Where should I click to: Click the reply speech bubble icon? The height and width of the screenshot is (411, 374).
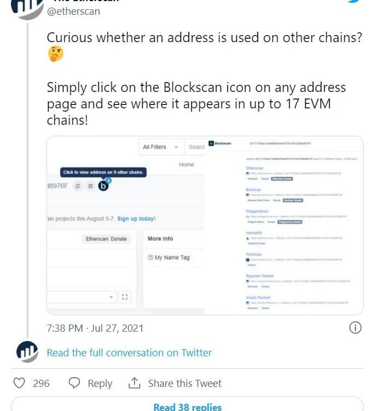[x=75, y=383]
